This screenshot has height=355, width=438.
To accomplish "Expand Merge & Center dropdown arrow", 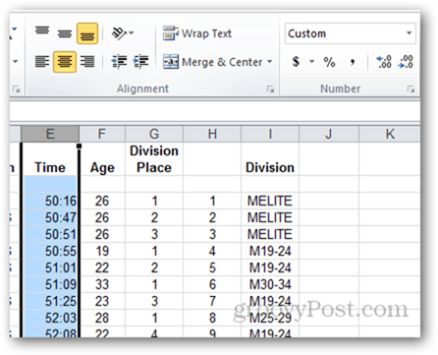I will coord(270,62).
